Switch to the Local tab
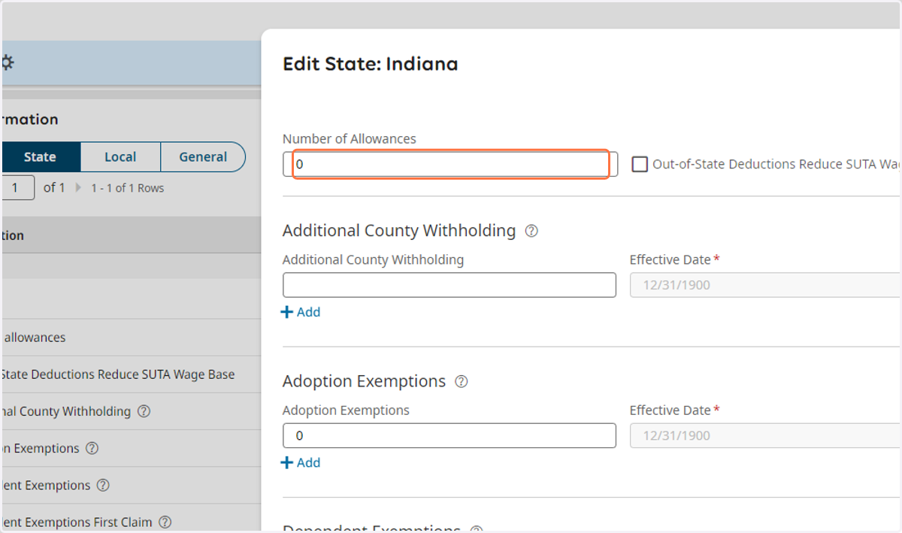 (120, 157)
